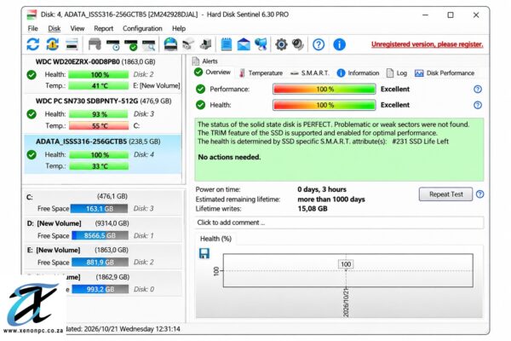Click the more than 1000 days lifetime value
Image resolution: width=511 pixels, height=341 pixels.
(331, 199)
